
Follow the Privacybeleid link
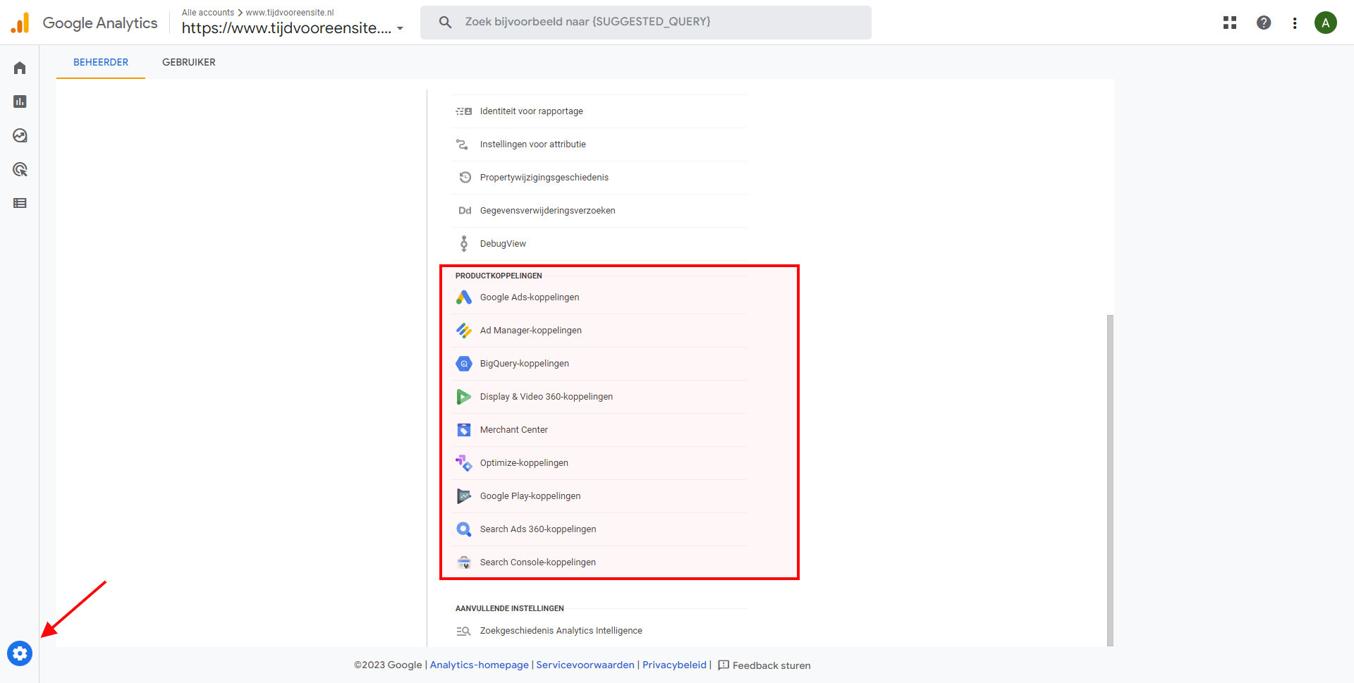(674, 665)
